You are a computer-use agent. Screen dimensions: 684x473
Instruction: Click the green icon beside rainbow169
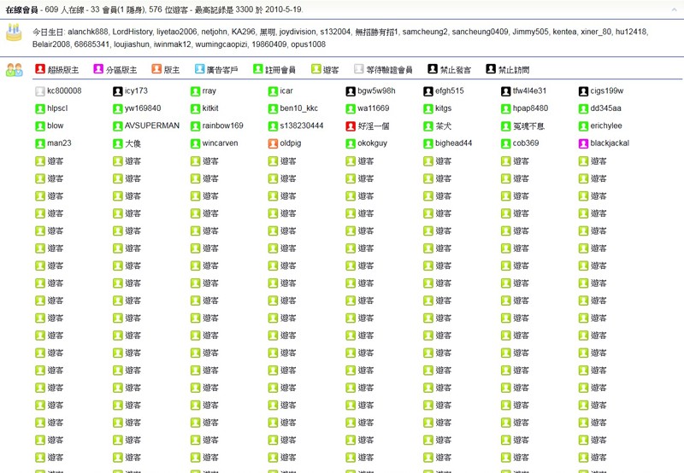coord(196,126)
